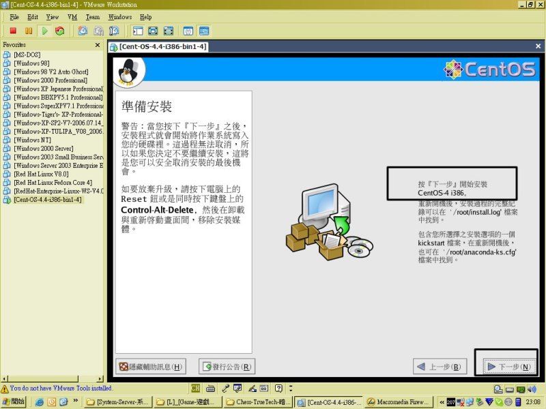Select [Windows 2000 Server] in Favorites
Image resolution: width=546 pixels, height=409 pixels.
pyautogui.click(x=44, y=149)
